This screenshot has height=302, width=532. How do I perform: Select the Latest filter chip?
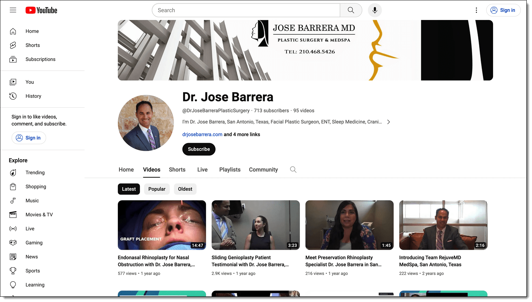pos(129,189)
